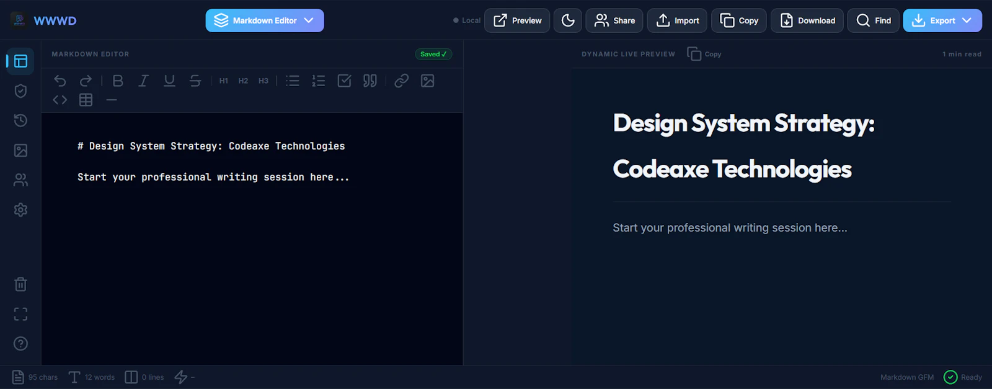Click the '1 min read' label

point(962,55)
